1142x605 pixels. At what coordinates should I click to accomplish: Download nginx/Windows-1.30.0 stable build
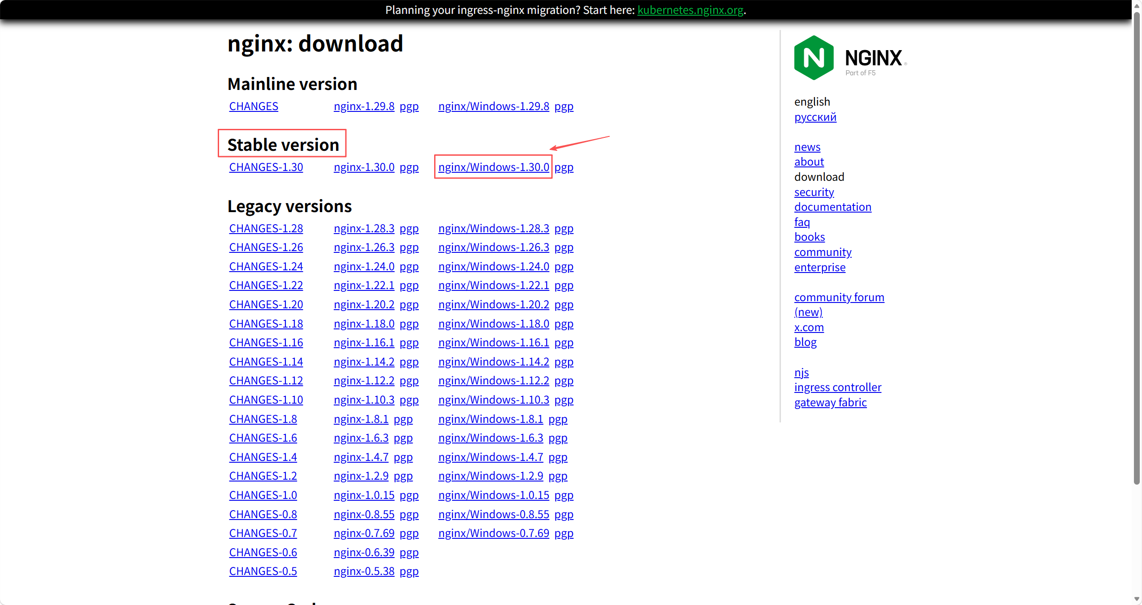pyautogui.click(x=493, y=167)
